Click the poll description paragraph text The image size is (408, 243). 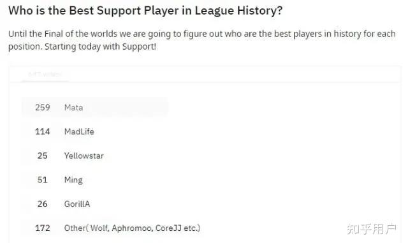pyautogui.click(x=202, y=40)
